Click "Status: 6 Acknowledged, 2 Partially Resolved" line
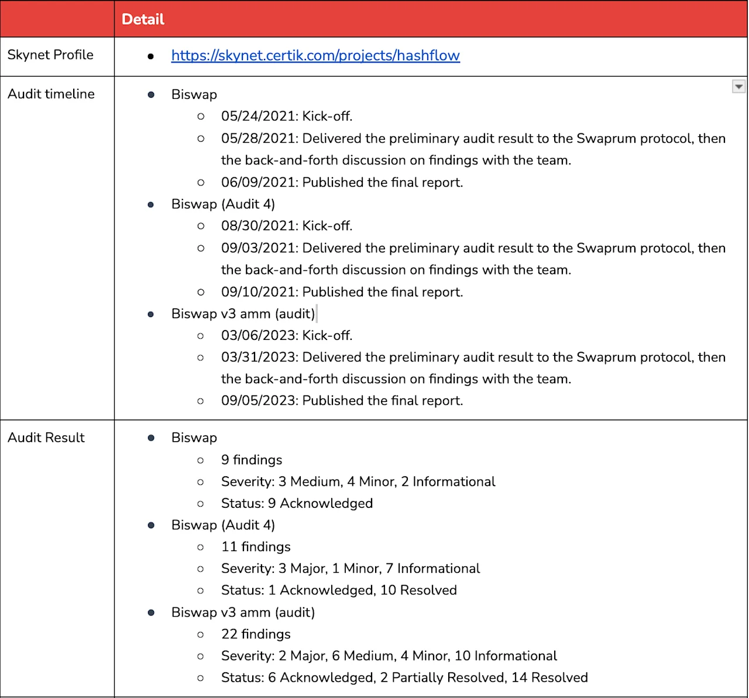This screenshot has height=698, width=749. click(x=404, y=678)
